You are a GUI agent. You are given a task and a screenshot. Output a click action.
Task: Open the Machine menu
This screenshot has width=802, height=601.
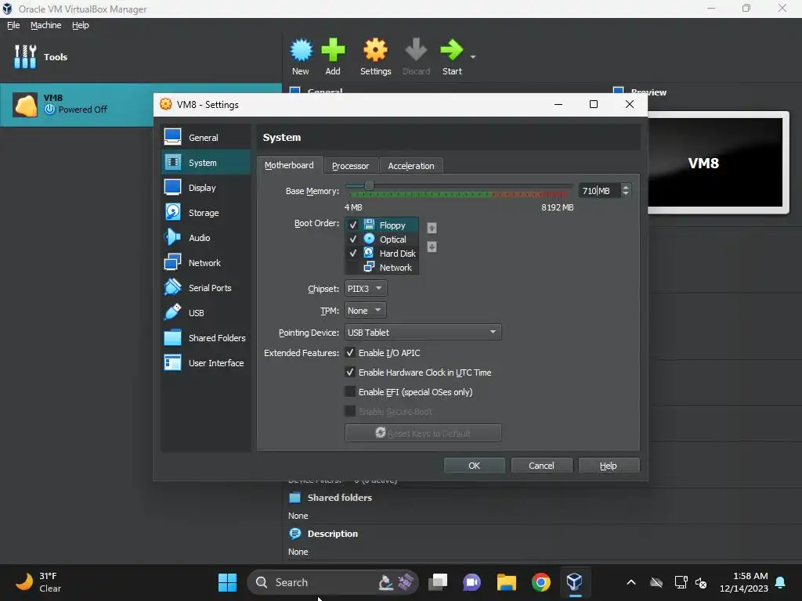point(46,25)
